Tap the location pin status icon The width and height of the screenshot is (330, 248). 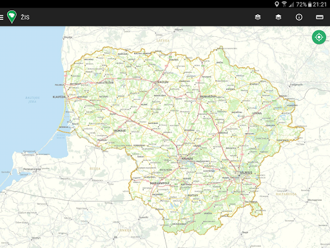(277, 4)
